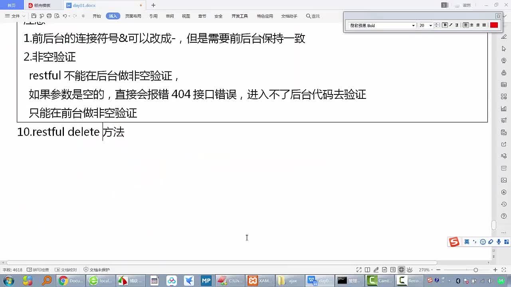Align text left in floating toolbar
511x287 pixels.
465,25
